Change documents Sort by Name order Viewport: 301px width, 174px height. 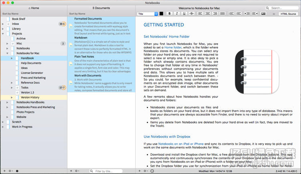pyautogui.click(x=77, y=14)
